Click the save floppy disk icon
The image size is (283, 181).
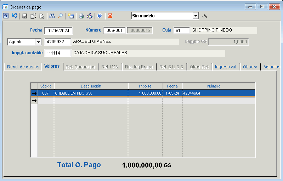pos(25,16)
